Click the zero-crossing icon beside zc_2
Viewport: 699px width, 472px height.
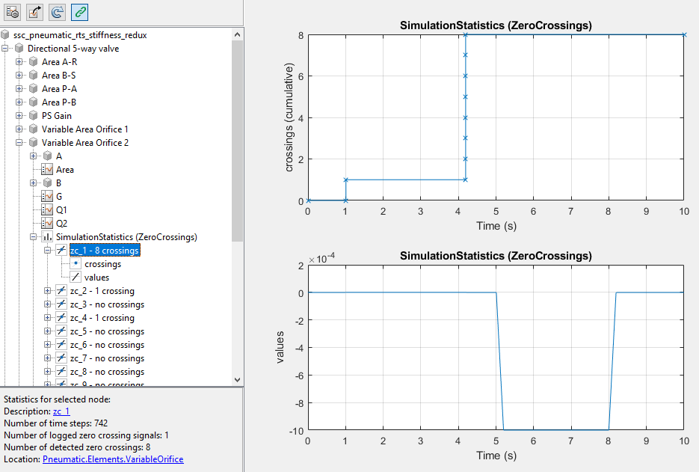coord(61,291)
